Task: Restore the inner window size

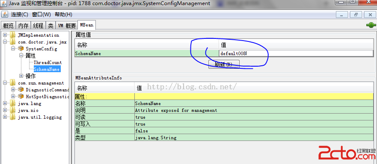Action: click(356, 15)
